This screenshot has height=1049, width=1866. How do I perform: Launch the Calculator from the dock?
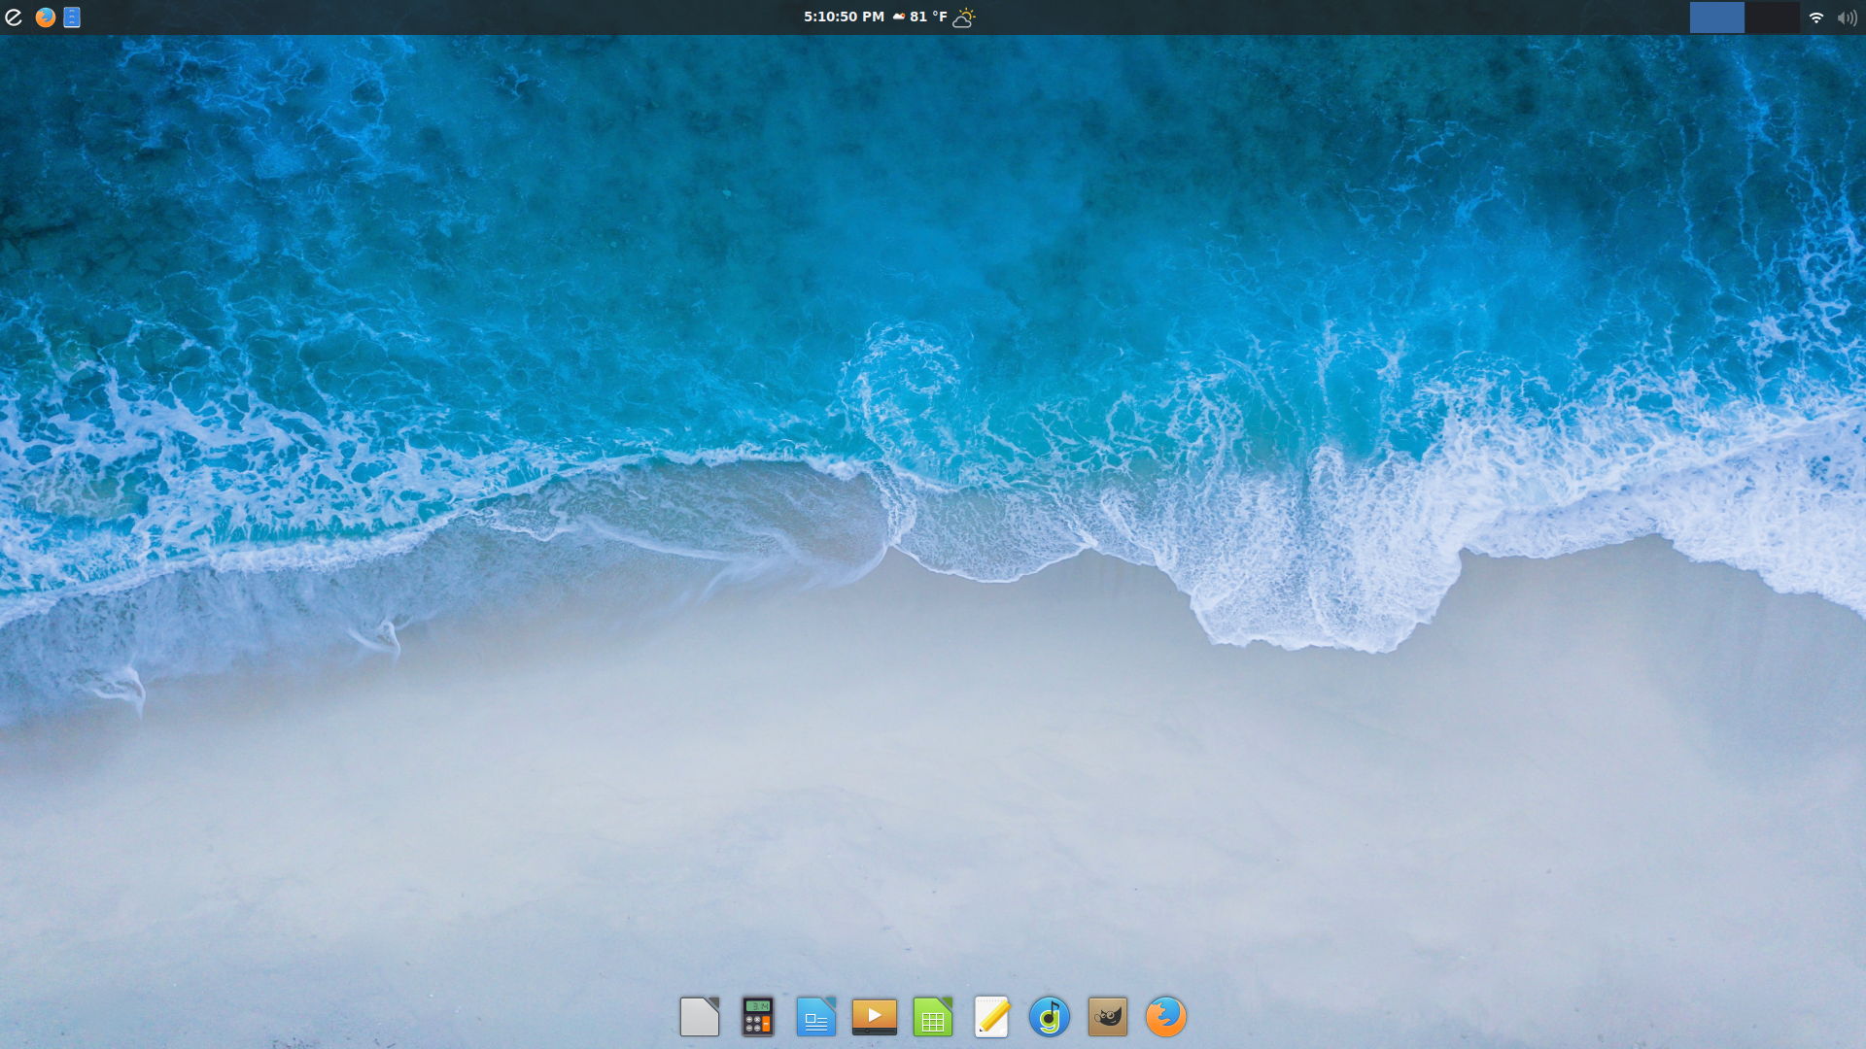tap(758, 1017)
